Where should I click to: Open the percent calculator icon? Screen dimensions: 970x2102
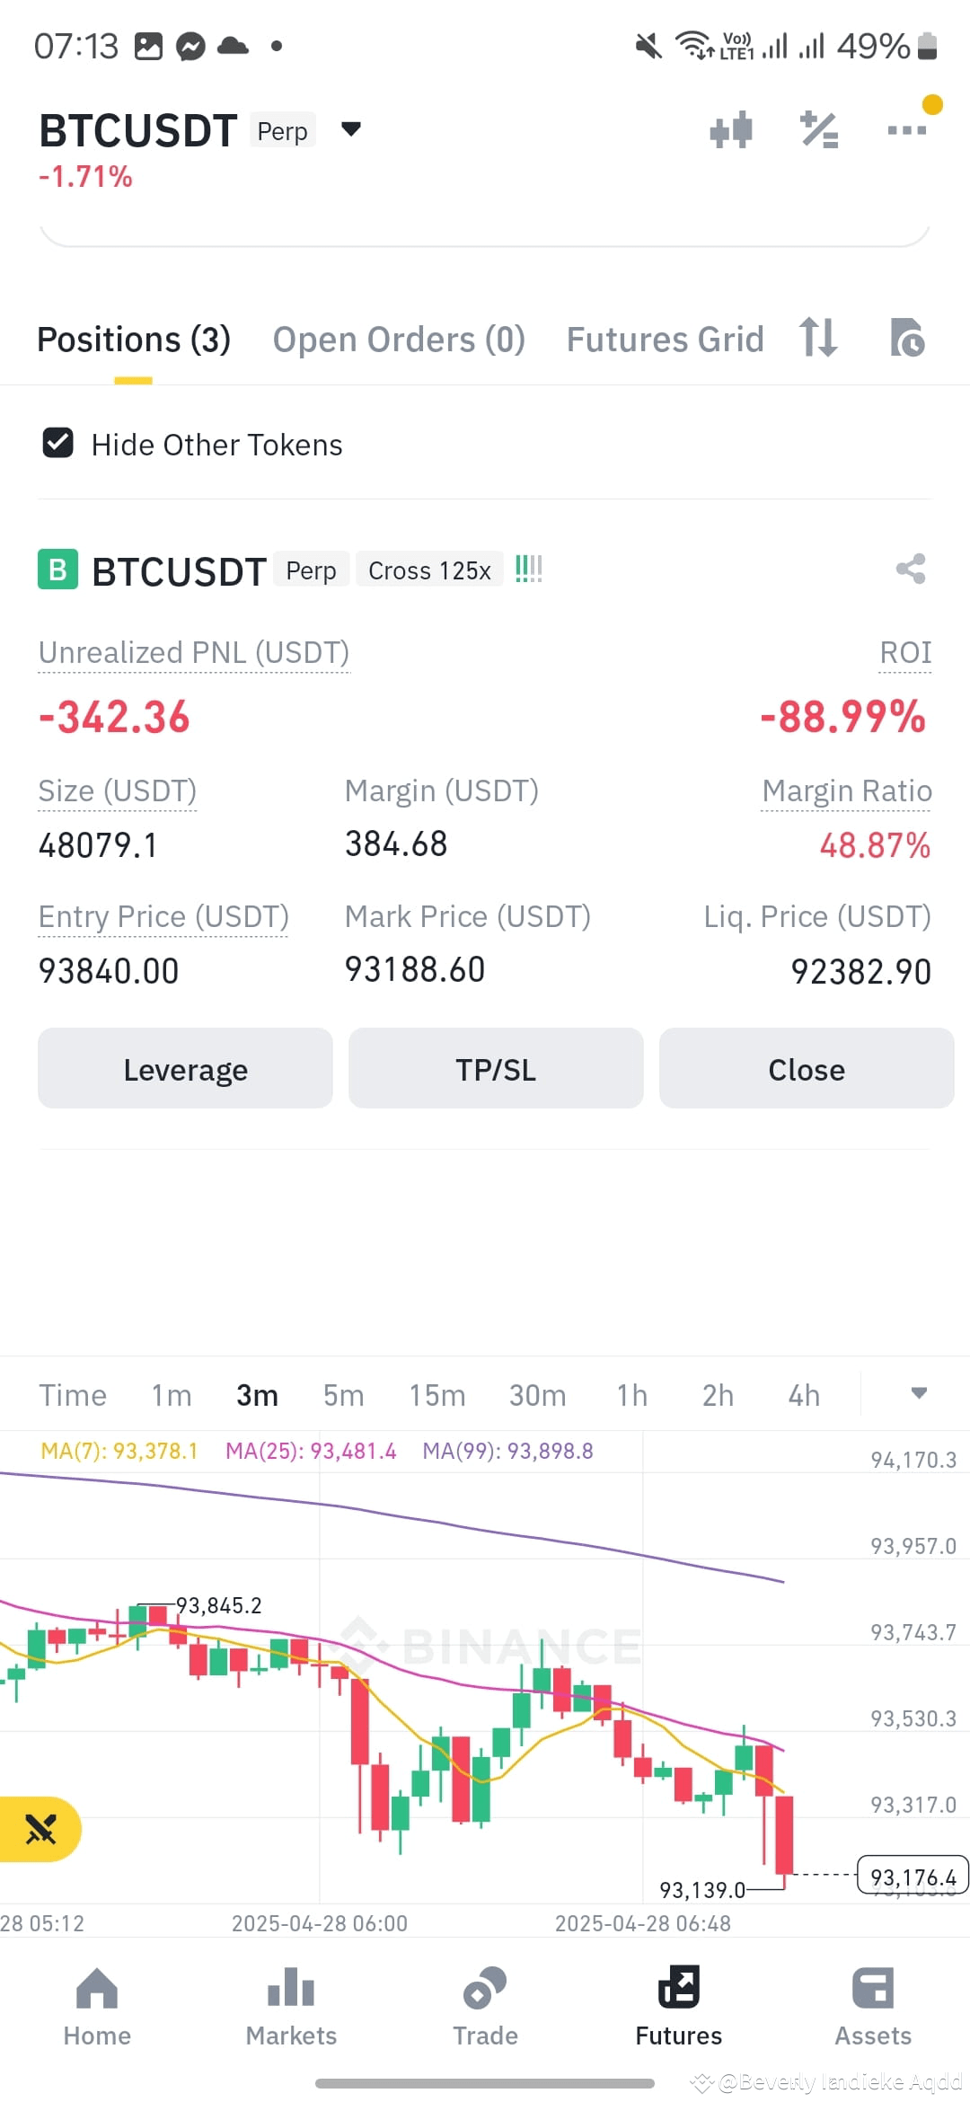(x=819, y=130)
